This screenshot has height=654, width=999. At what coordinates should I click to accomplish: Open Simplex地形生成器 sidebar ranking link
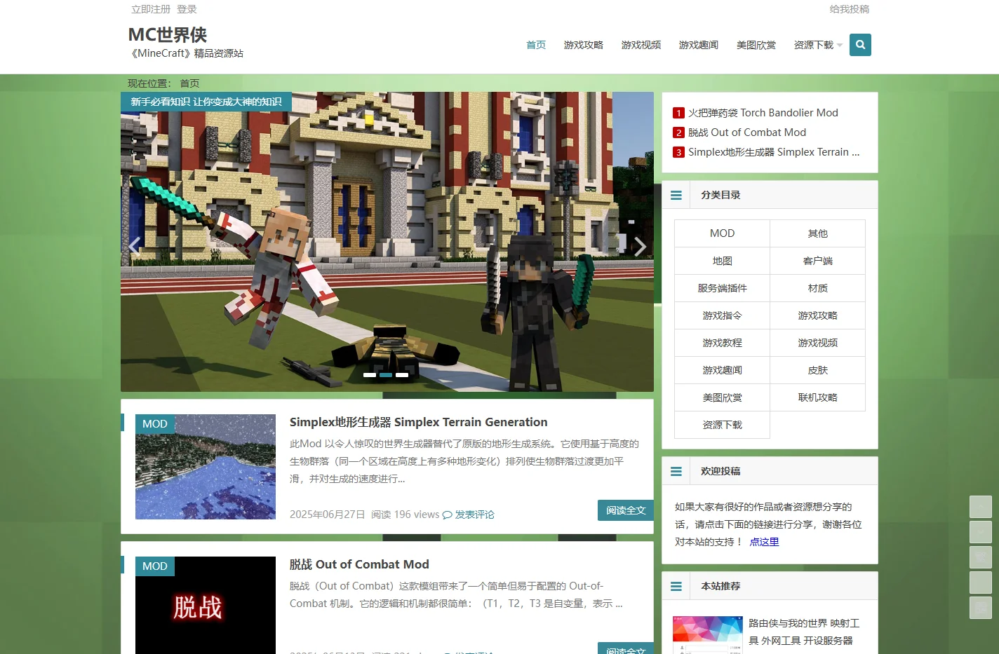click(x=774, y=152)
